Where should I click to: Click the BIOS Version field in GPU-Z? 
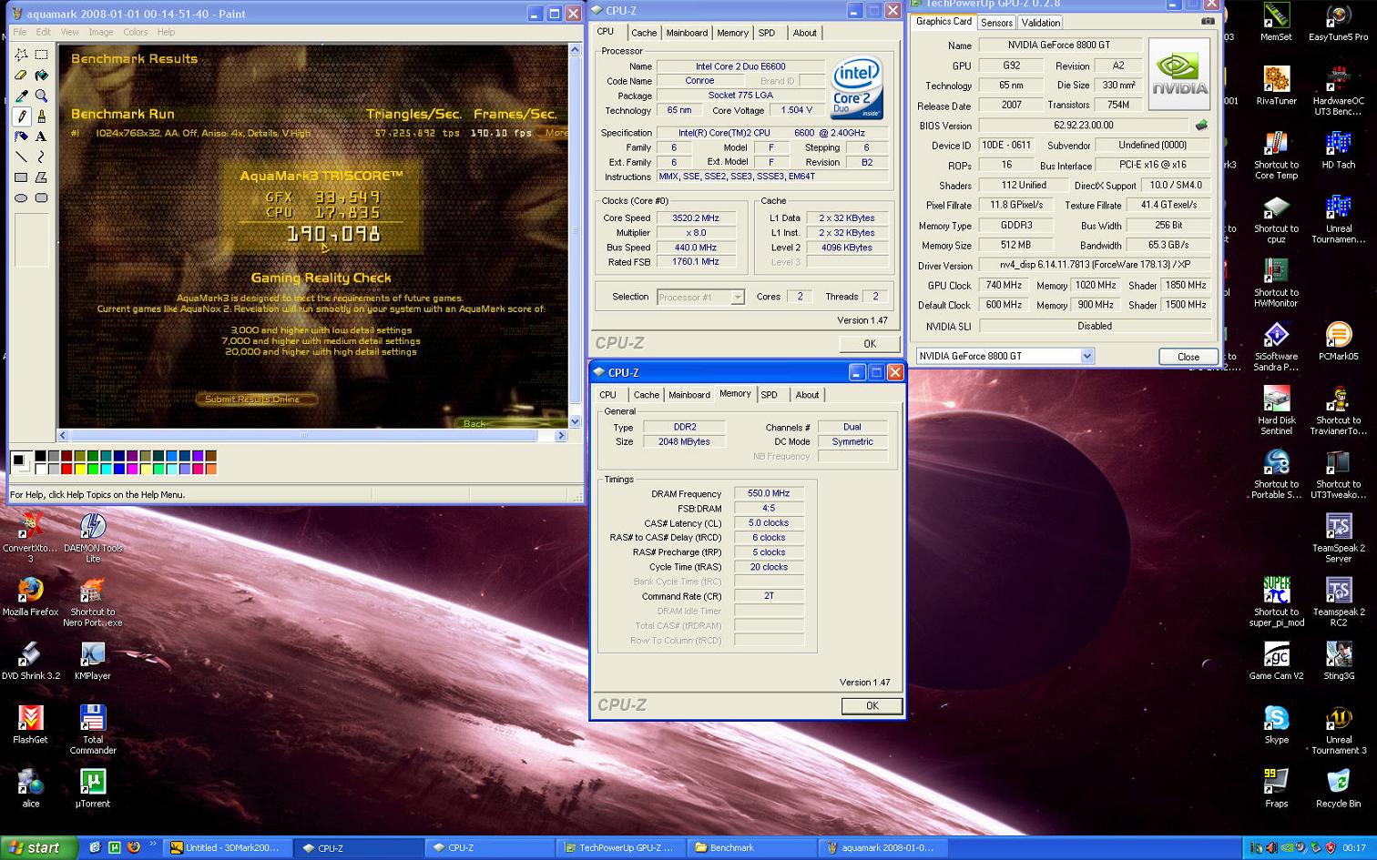(x=1083, y=126)
